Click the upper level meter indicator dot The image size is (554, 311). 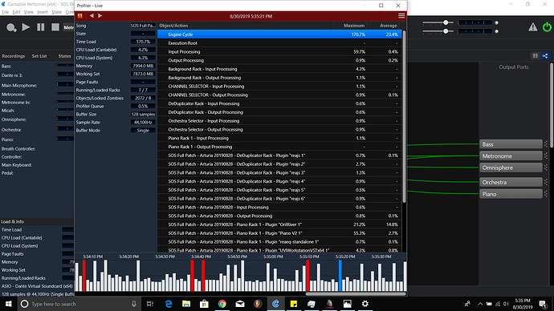496,22
